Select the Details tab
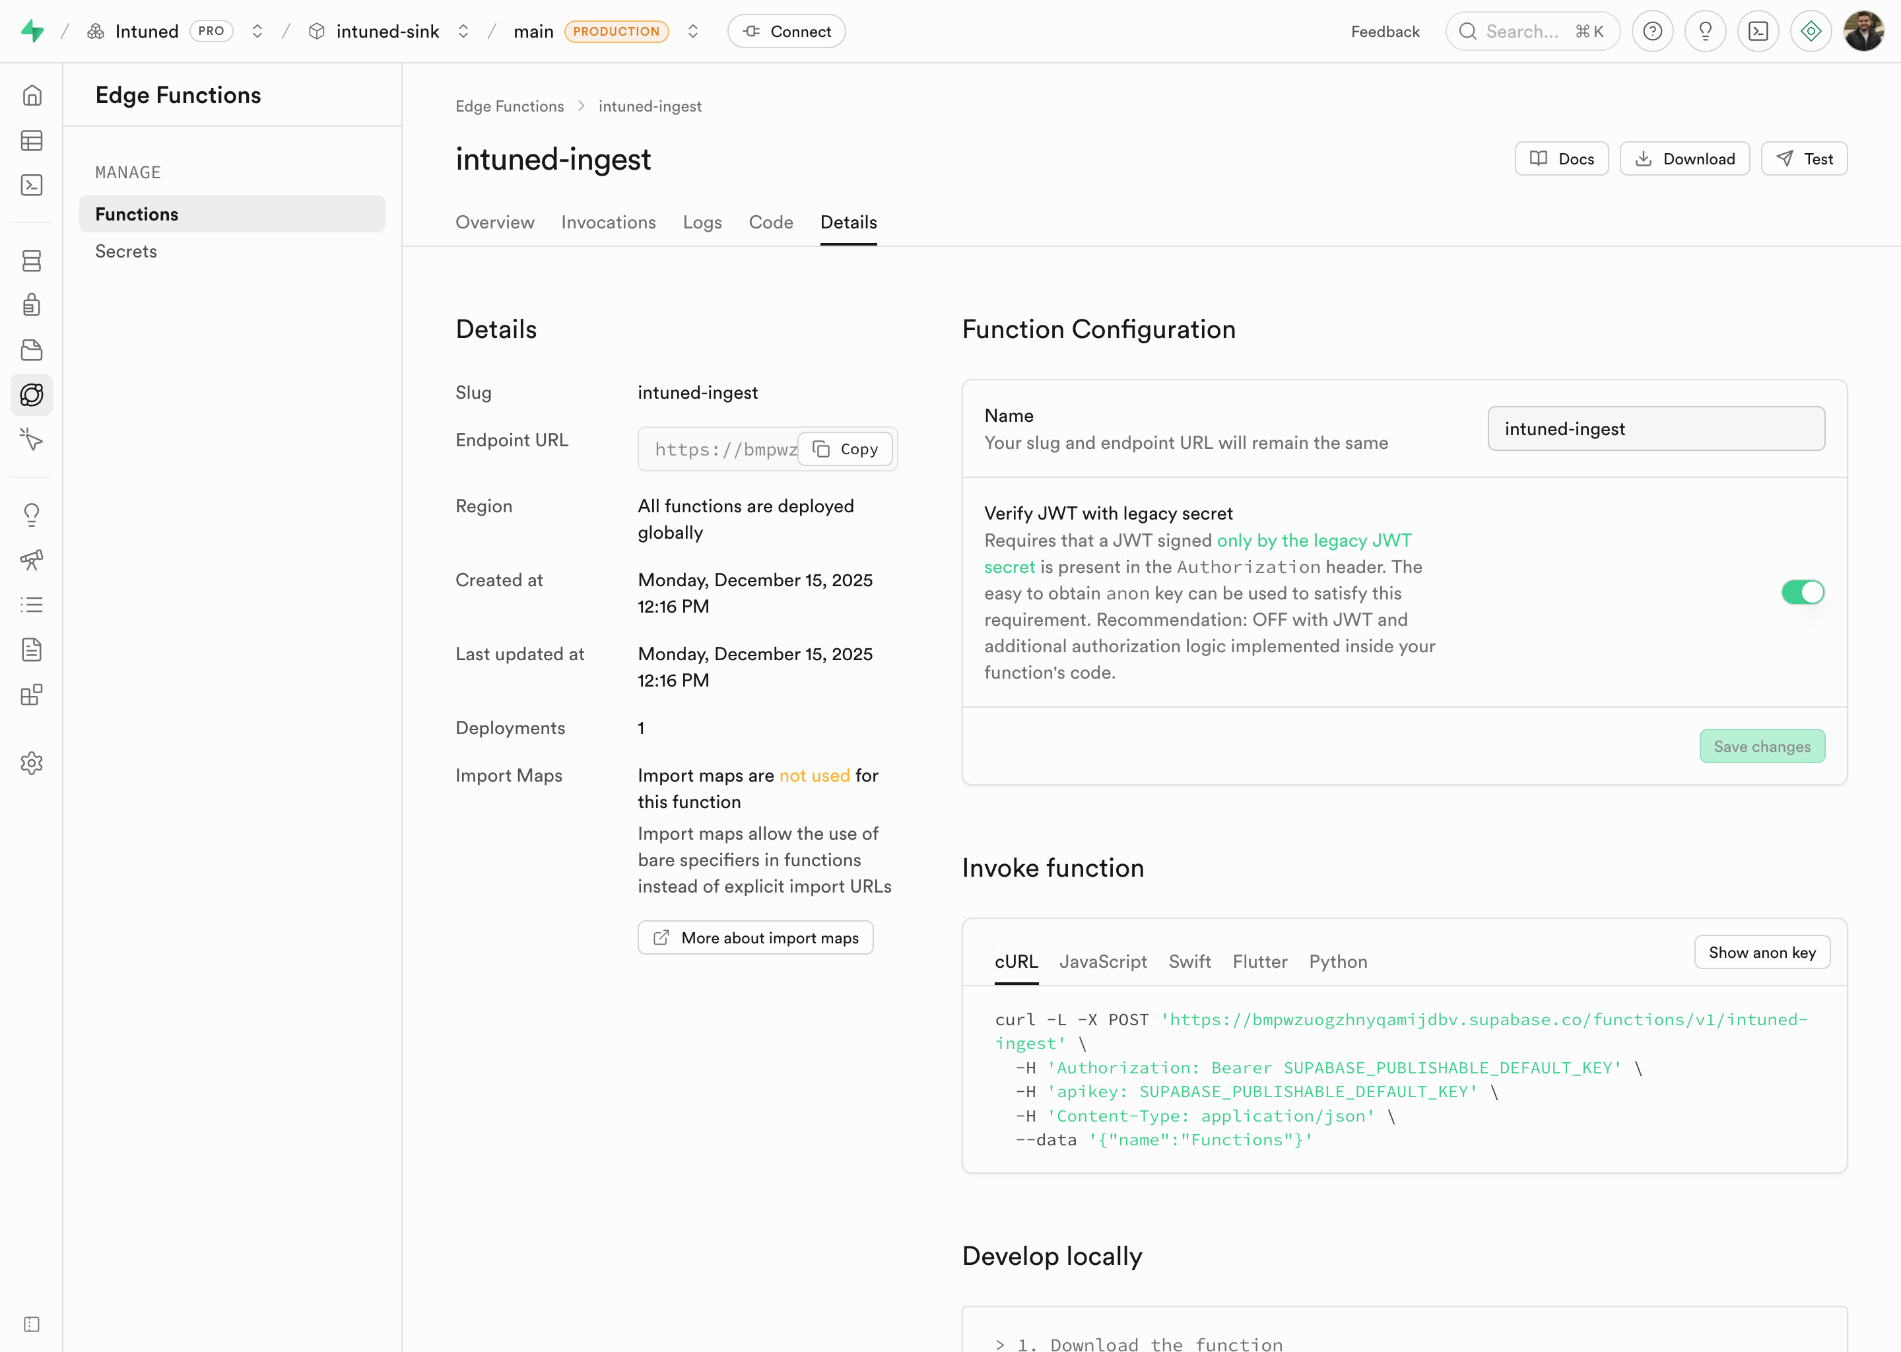Screen dimensions: 1901x1352 (x=848, y=222)
